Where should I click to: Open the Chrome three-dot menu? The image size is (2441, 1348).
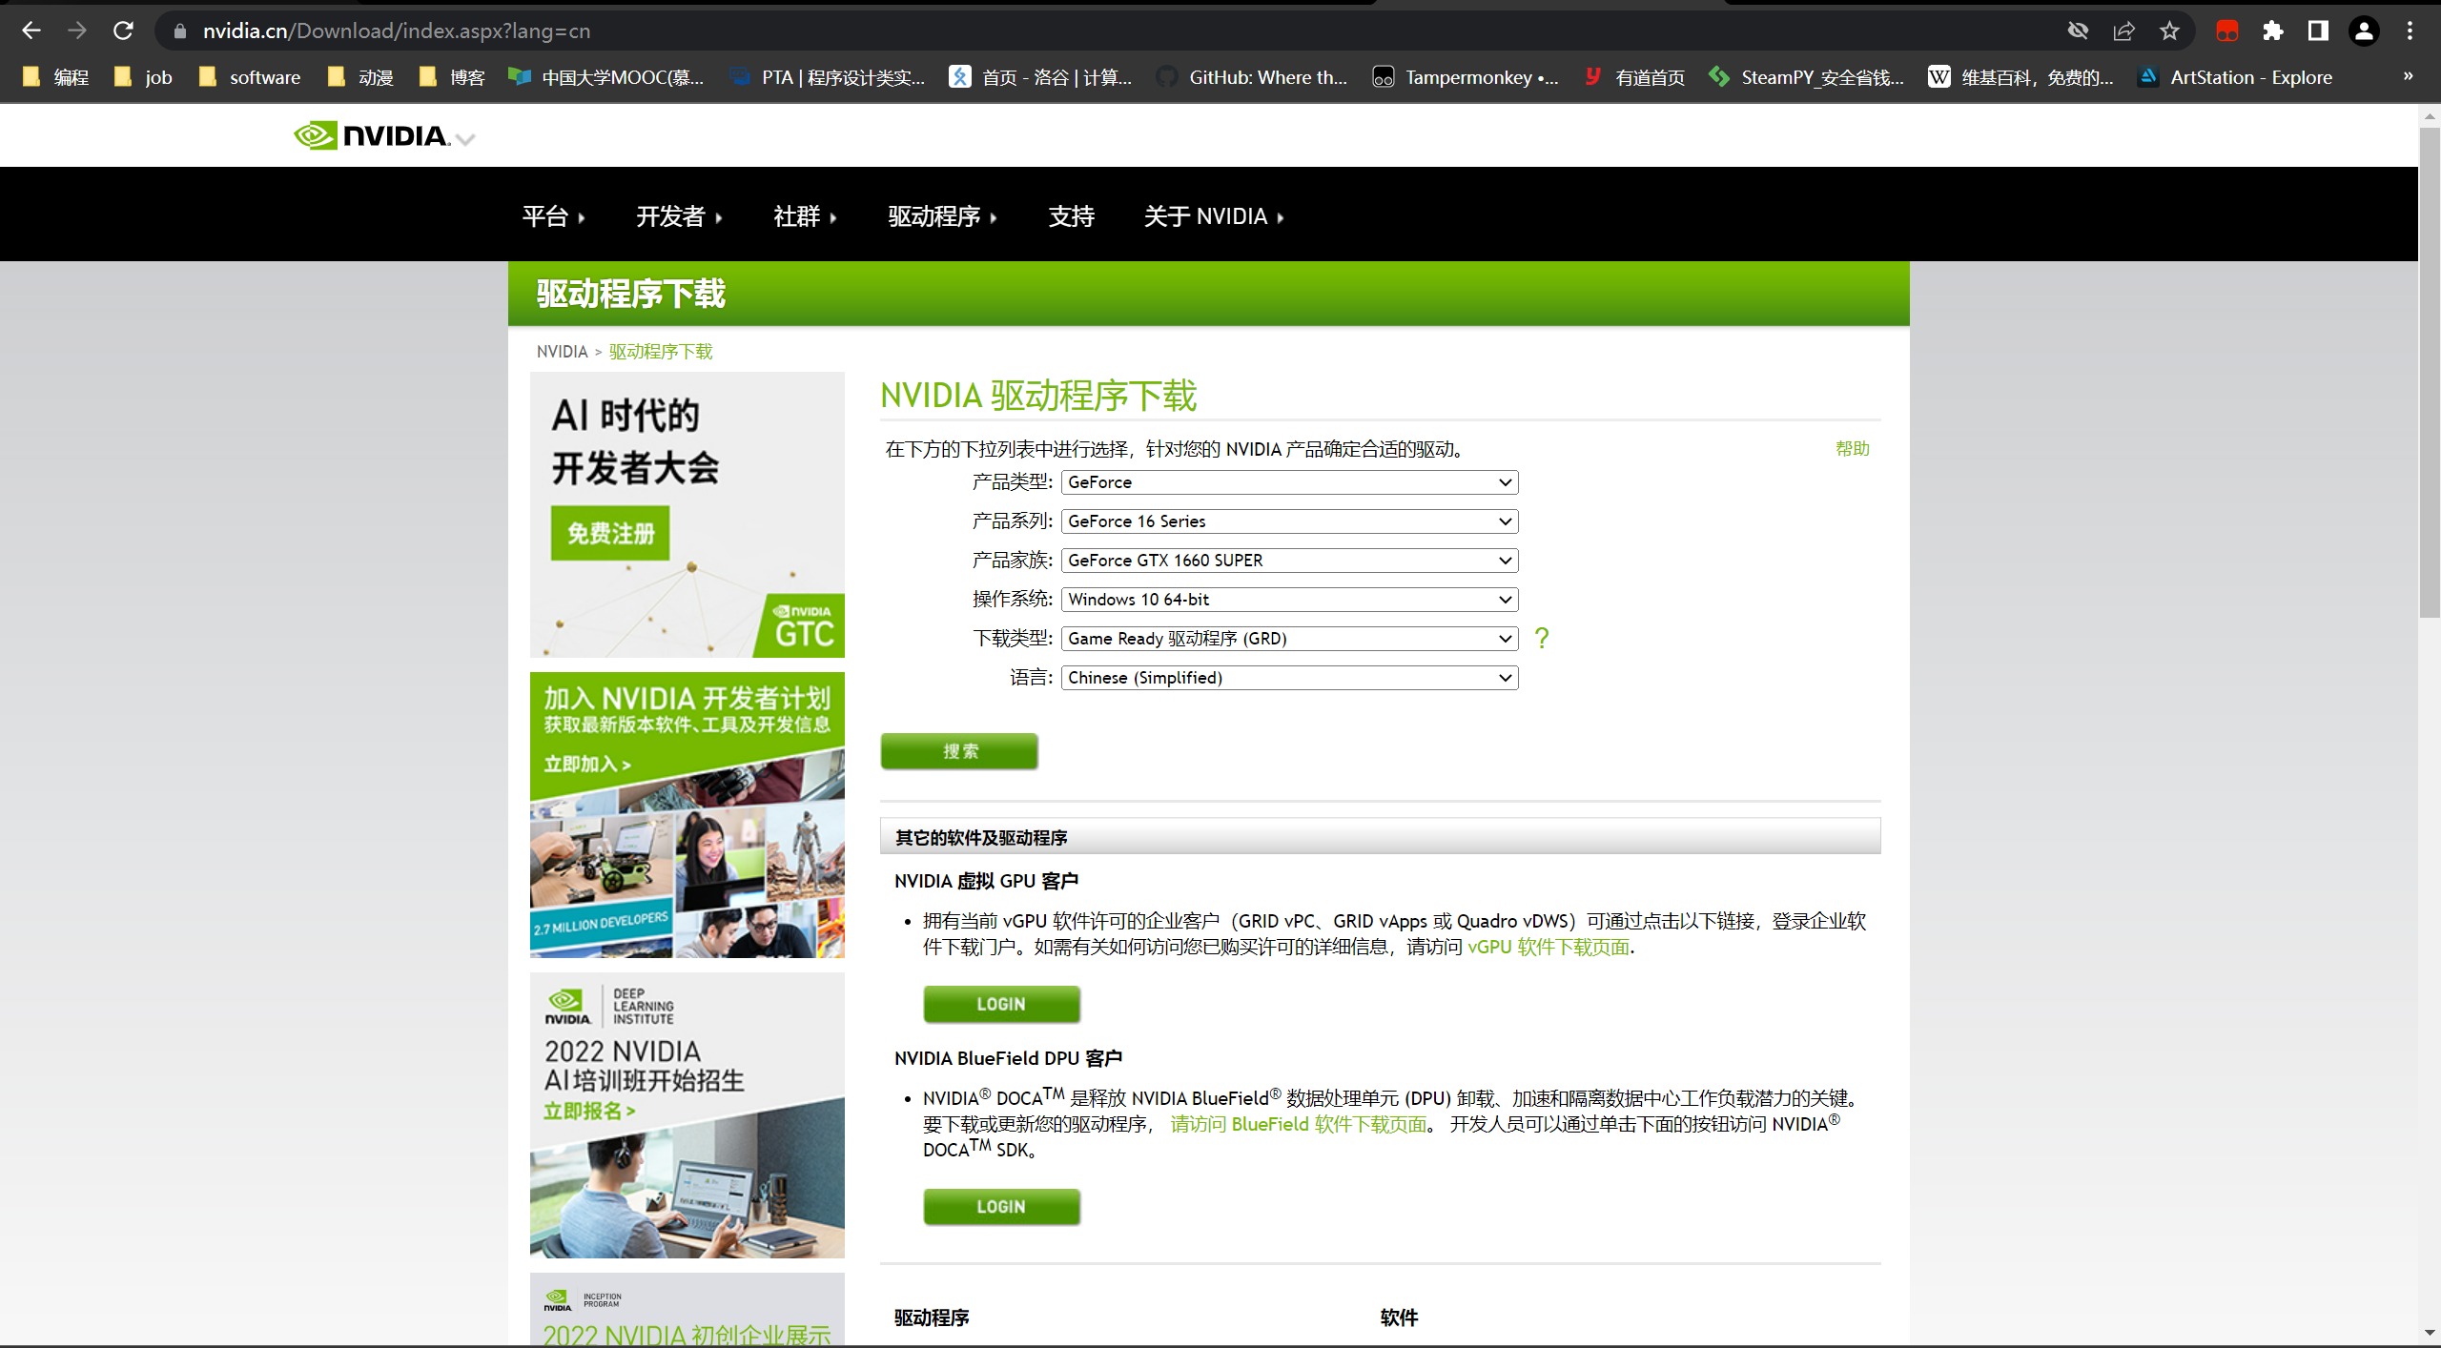2410,31
